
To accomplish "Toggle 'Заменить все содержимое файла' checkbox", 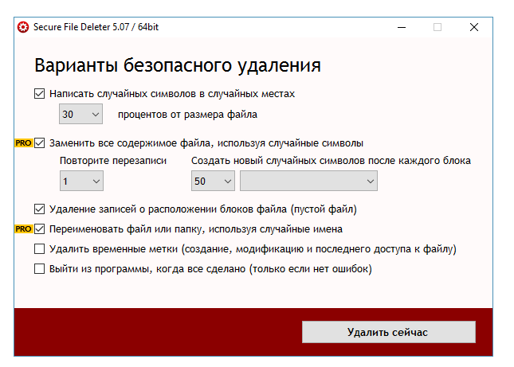I will pos(39,143).
